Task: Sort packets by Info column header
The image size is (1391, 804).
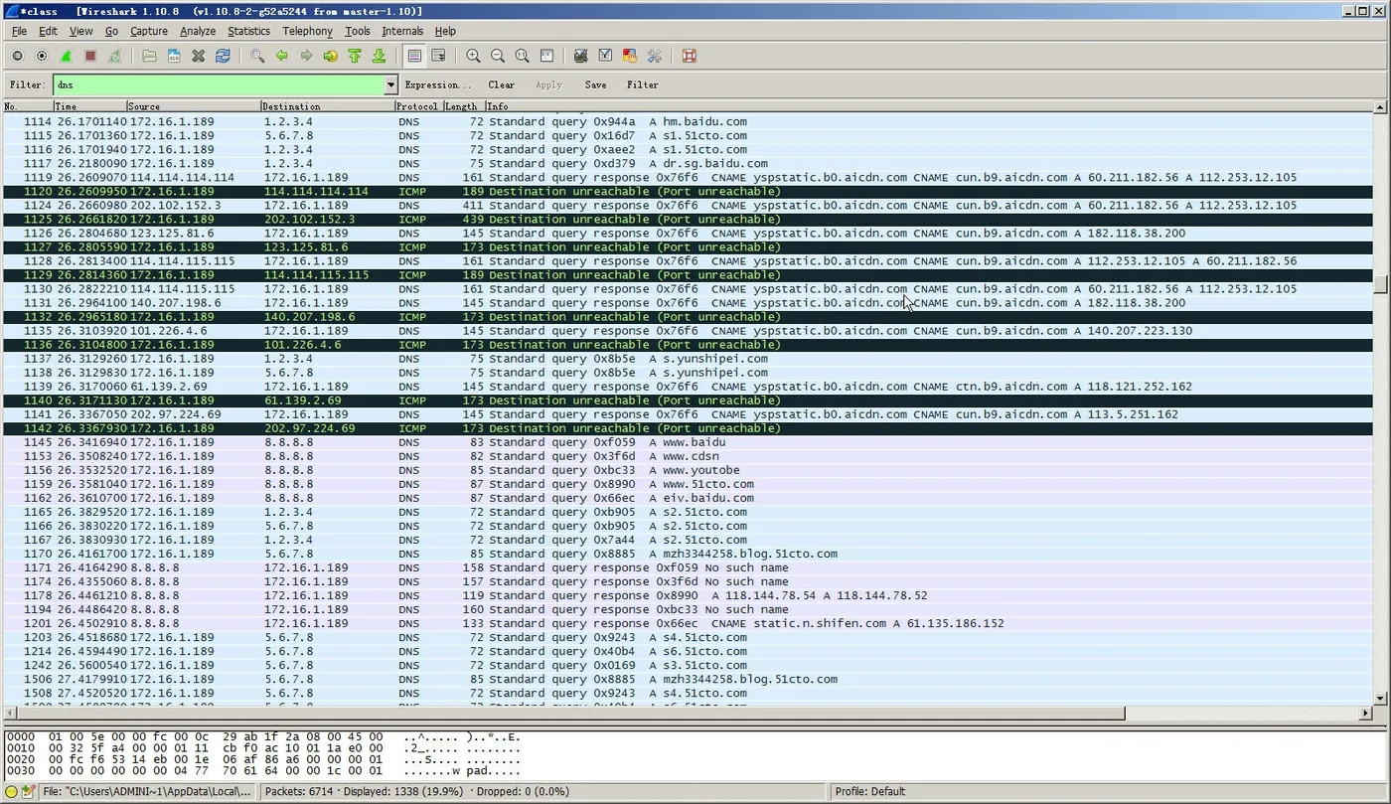Action: point(928,106)
